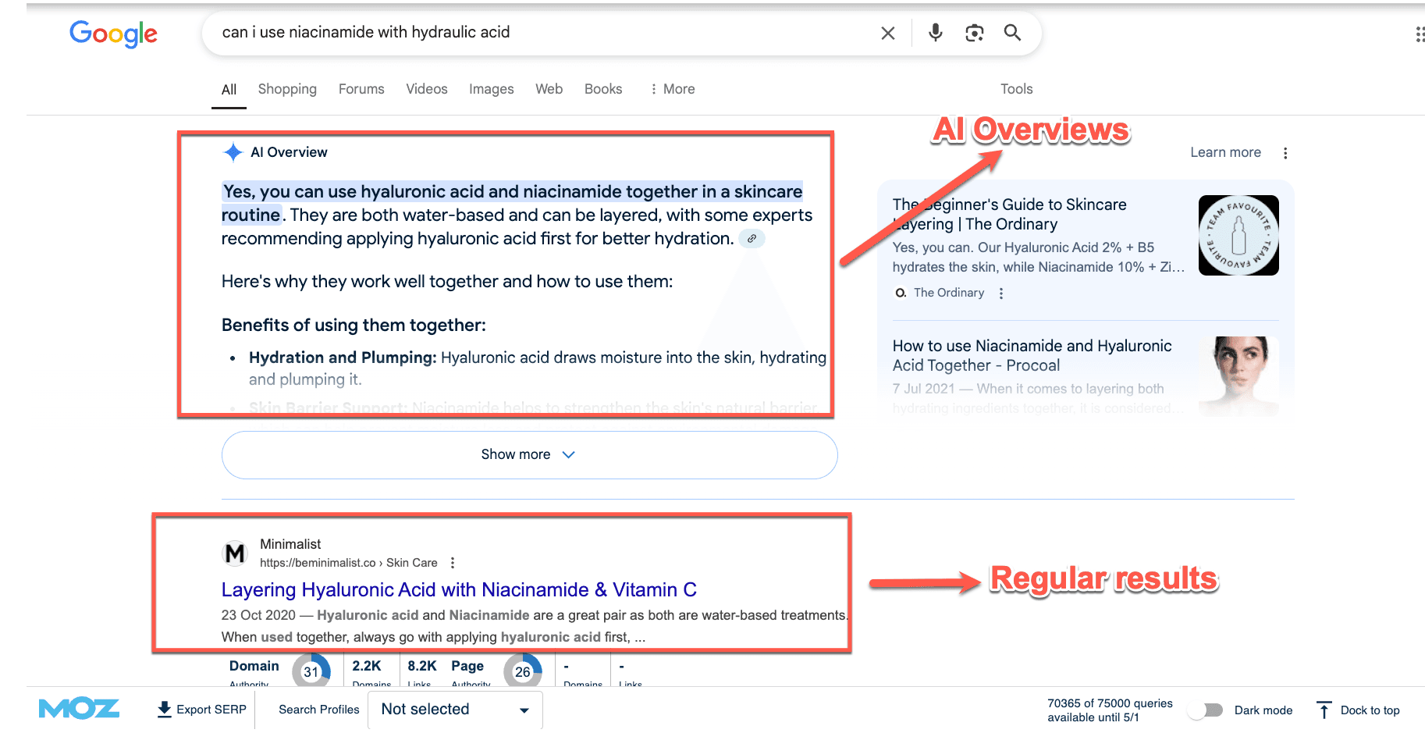Start voice search with microphone icon
This screenshot has height=733, width=1425.
935,33
